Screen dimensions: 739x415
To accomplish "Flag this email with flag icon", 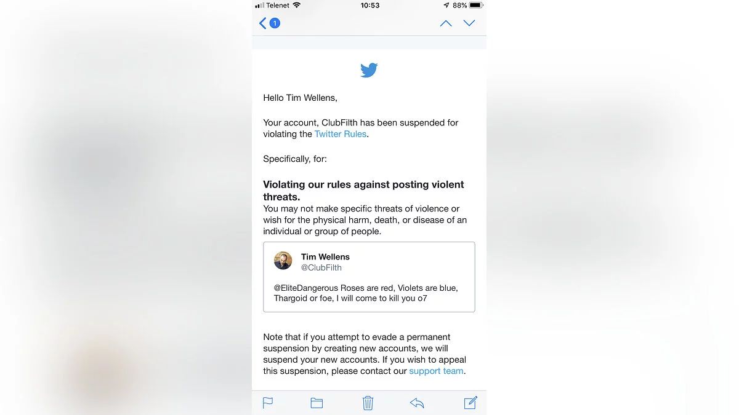I will [268, 403].
